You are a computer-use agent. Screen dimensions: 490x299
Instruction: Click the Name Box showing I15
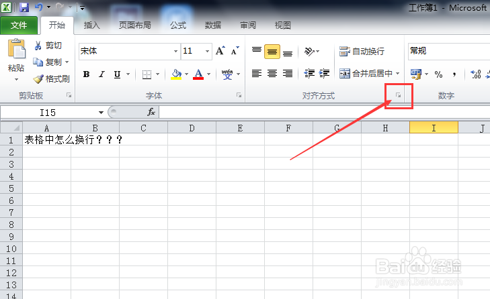click(x=48, y=112)
